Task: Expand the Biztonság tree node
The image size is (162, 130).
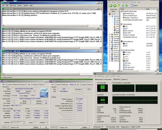Action: [110, 55]
